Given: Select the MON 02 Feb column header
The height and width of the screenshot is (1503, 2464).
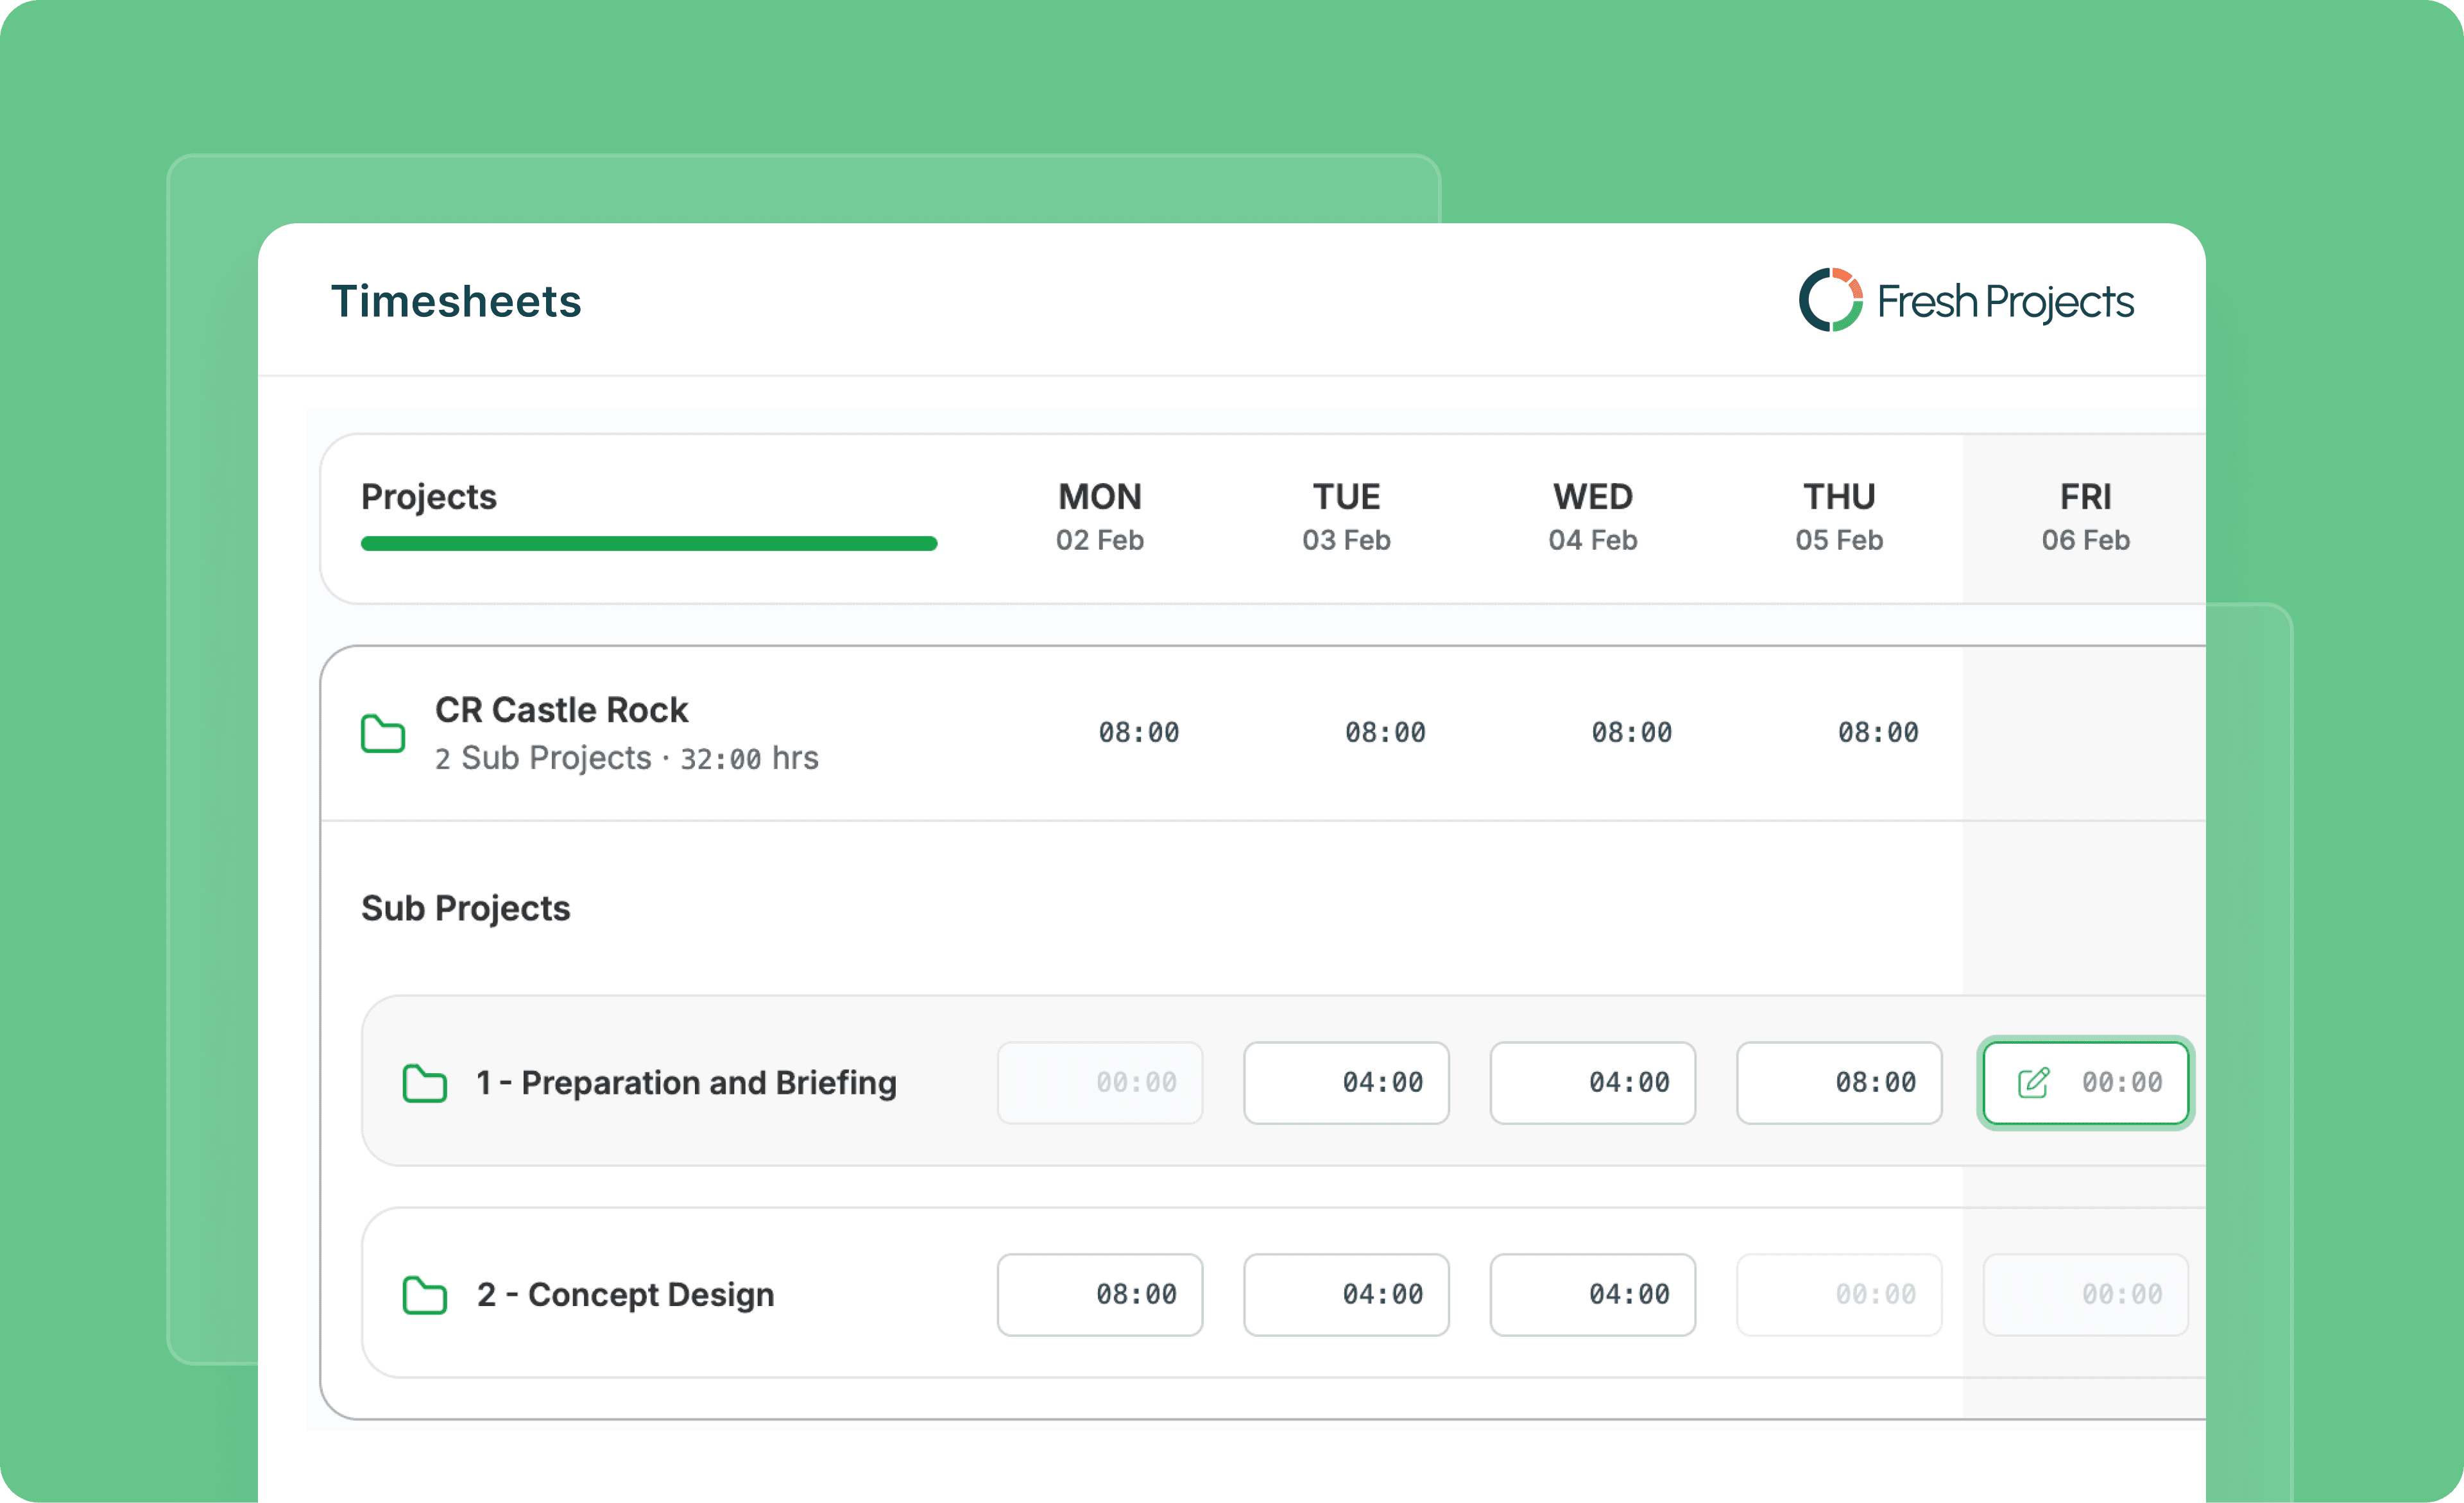Looking at the screenshot, I should pyautogui.click(x=1099, y=517).
